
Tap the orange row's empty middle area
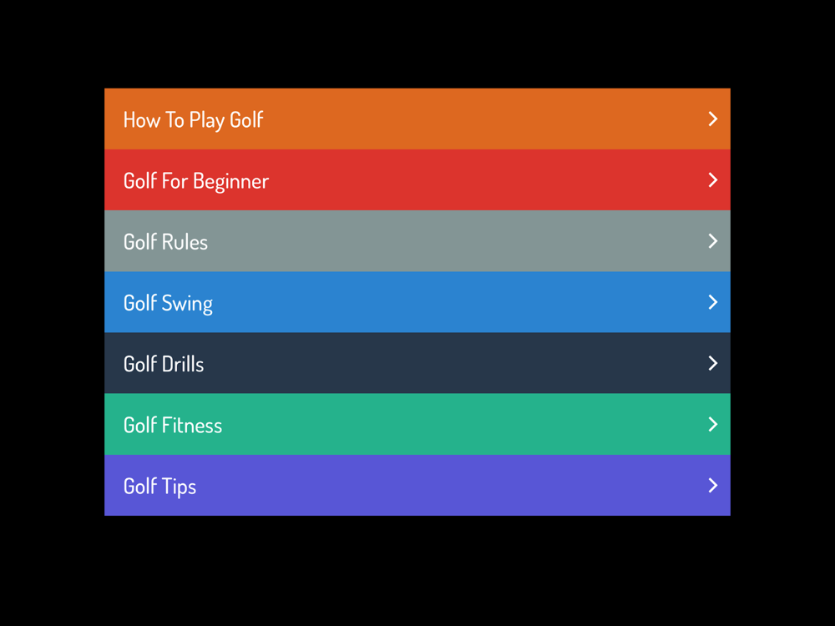pyautogui.click(x=468, y=119)
